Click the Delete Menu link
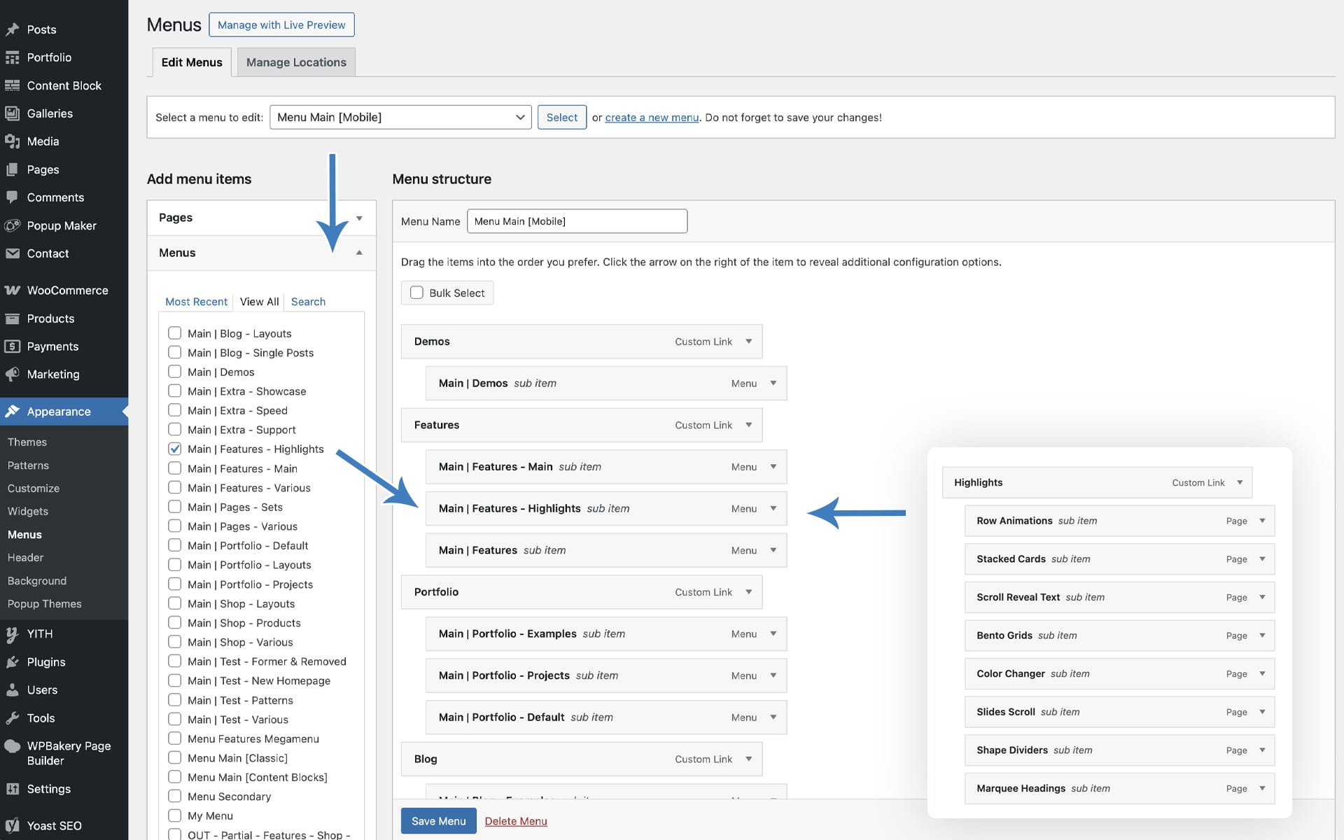 click(516, 821)
